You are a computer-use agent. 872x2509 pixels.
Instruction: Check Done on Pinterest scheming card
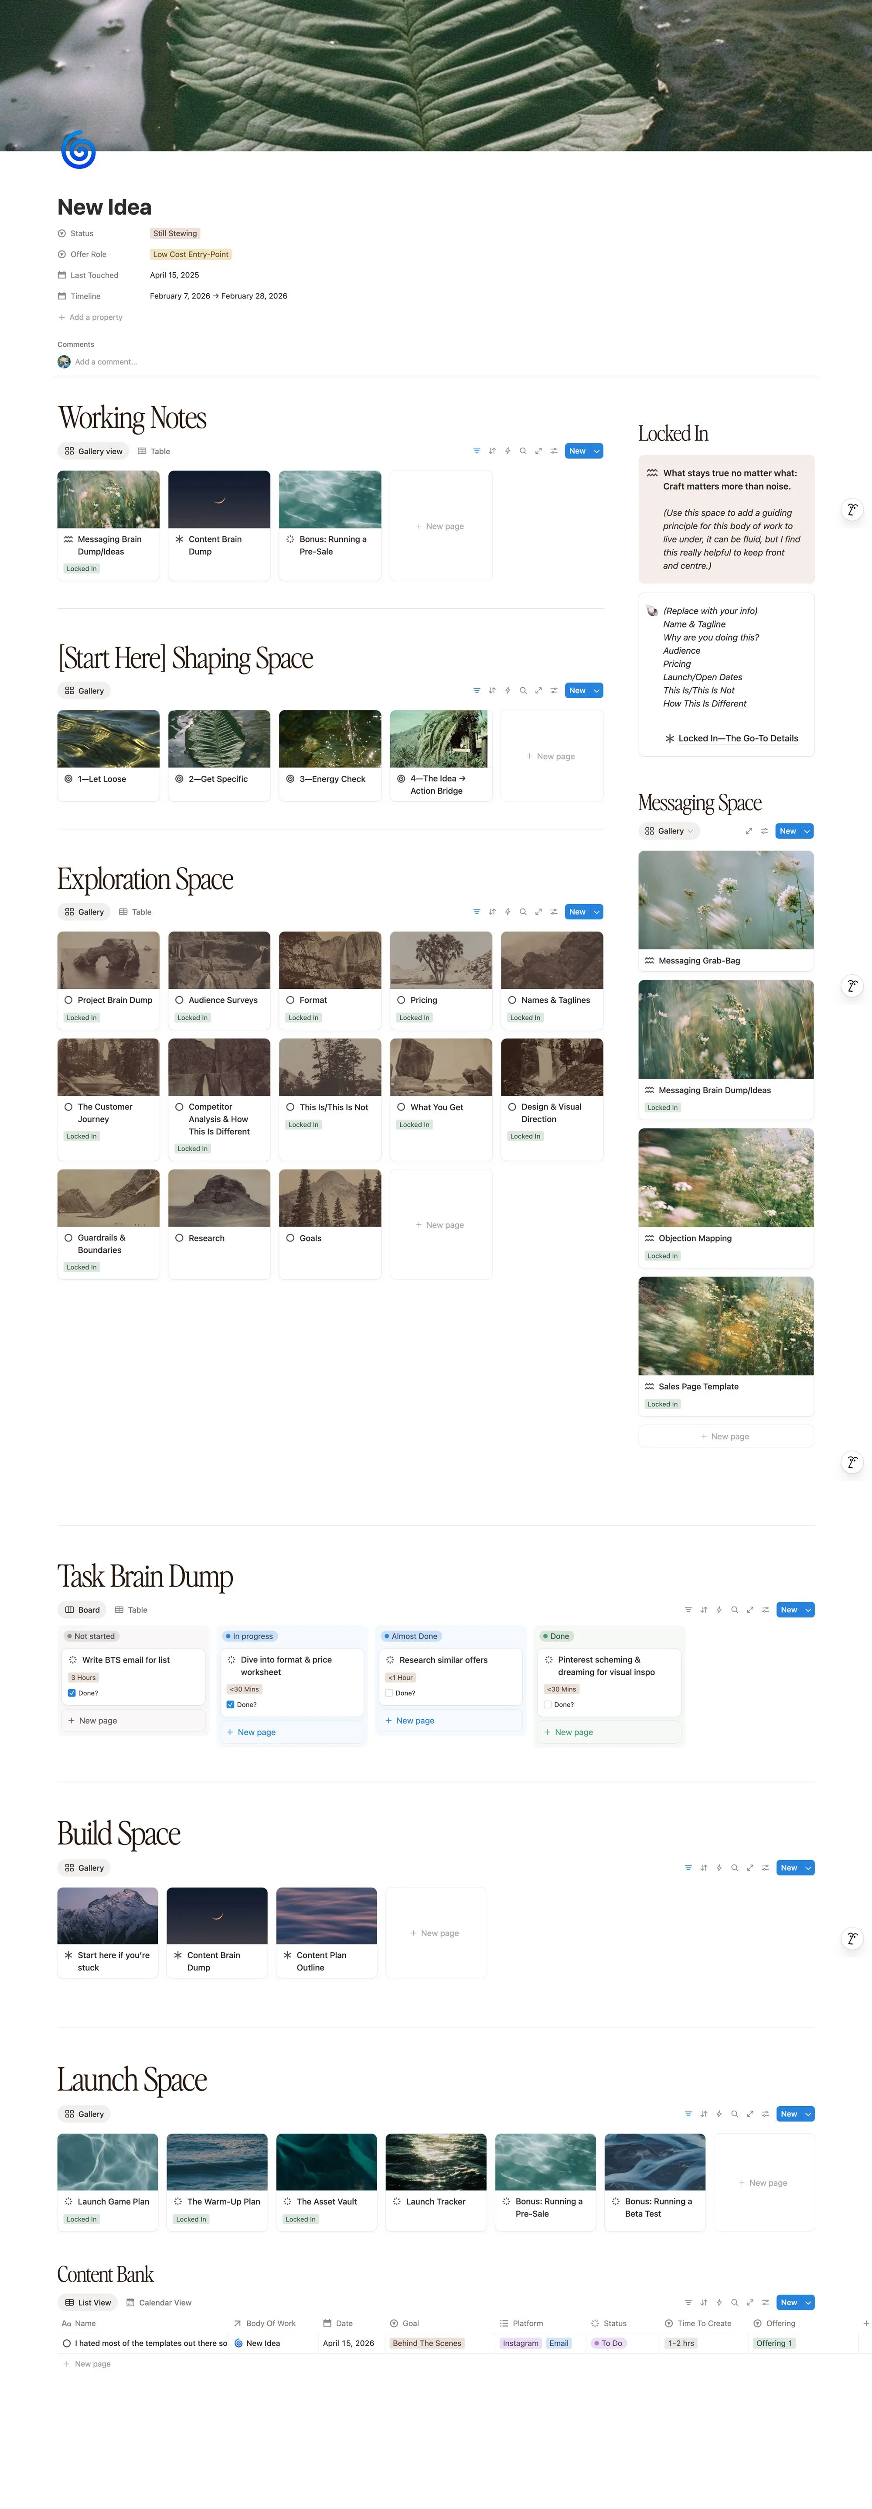click(x=548, y=1704)
